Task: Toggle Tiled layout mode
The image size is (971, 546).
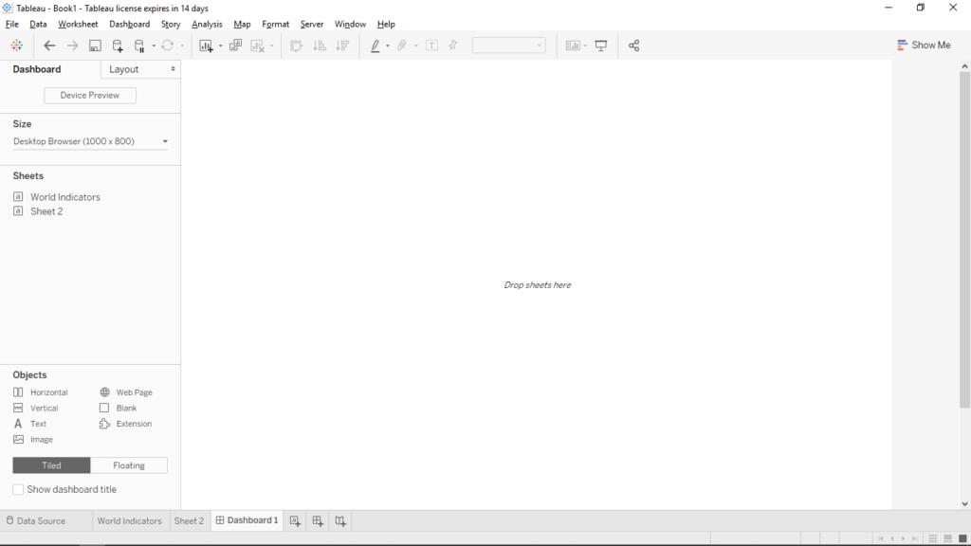Action: coord(50,465)
